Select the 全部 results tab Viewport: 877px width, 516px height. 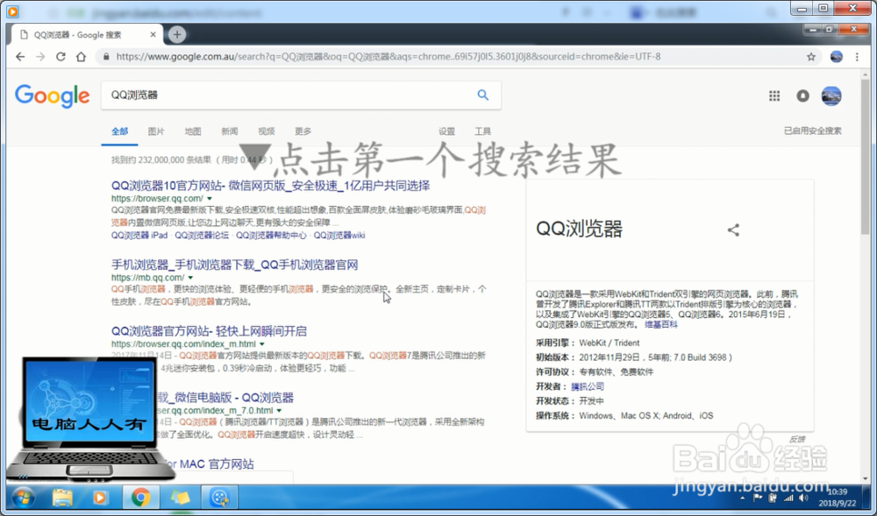(119, 131)
